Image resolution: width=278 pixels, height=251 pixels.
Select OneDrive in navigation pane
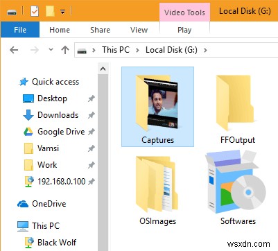[49, 204]
